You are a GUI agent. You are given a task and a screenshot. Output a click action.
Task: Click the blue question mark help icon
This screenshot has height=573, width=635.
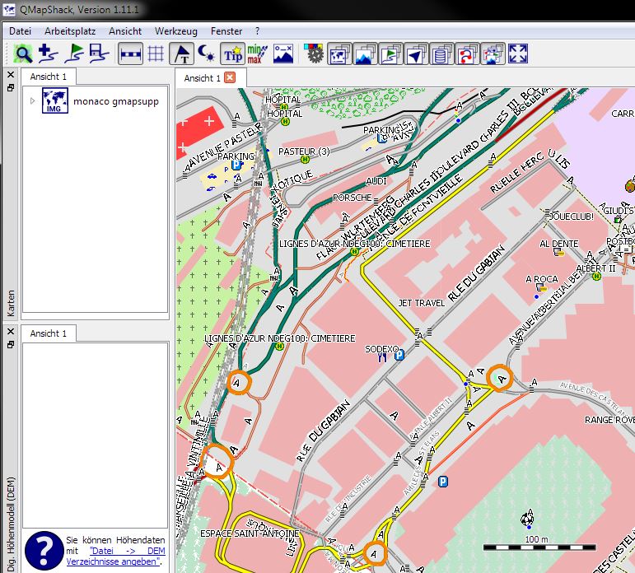point(44,551)
